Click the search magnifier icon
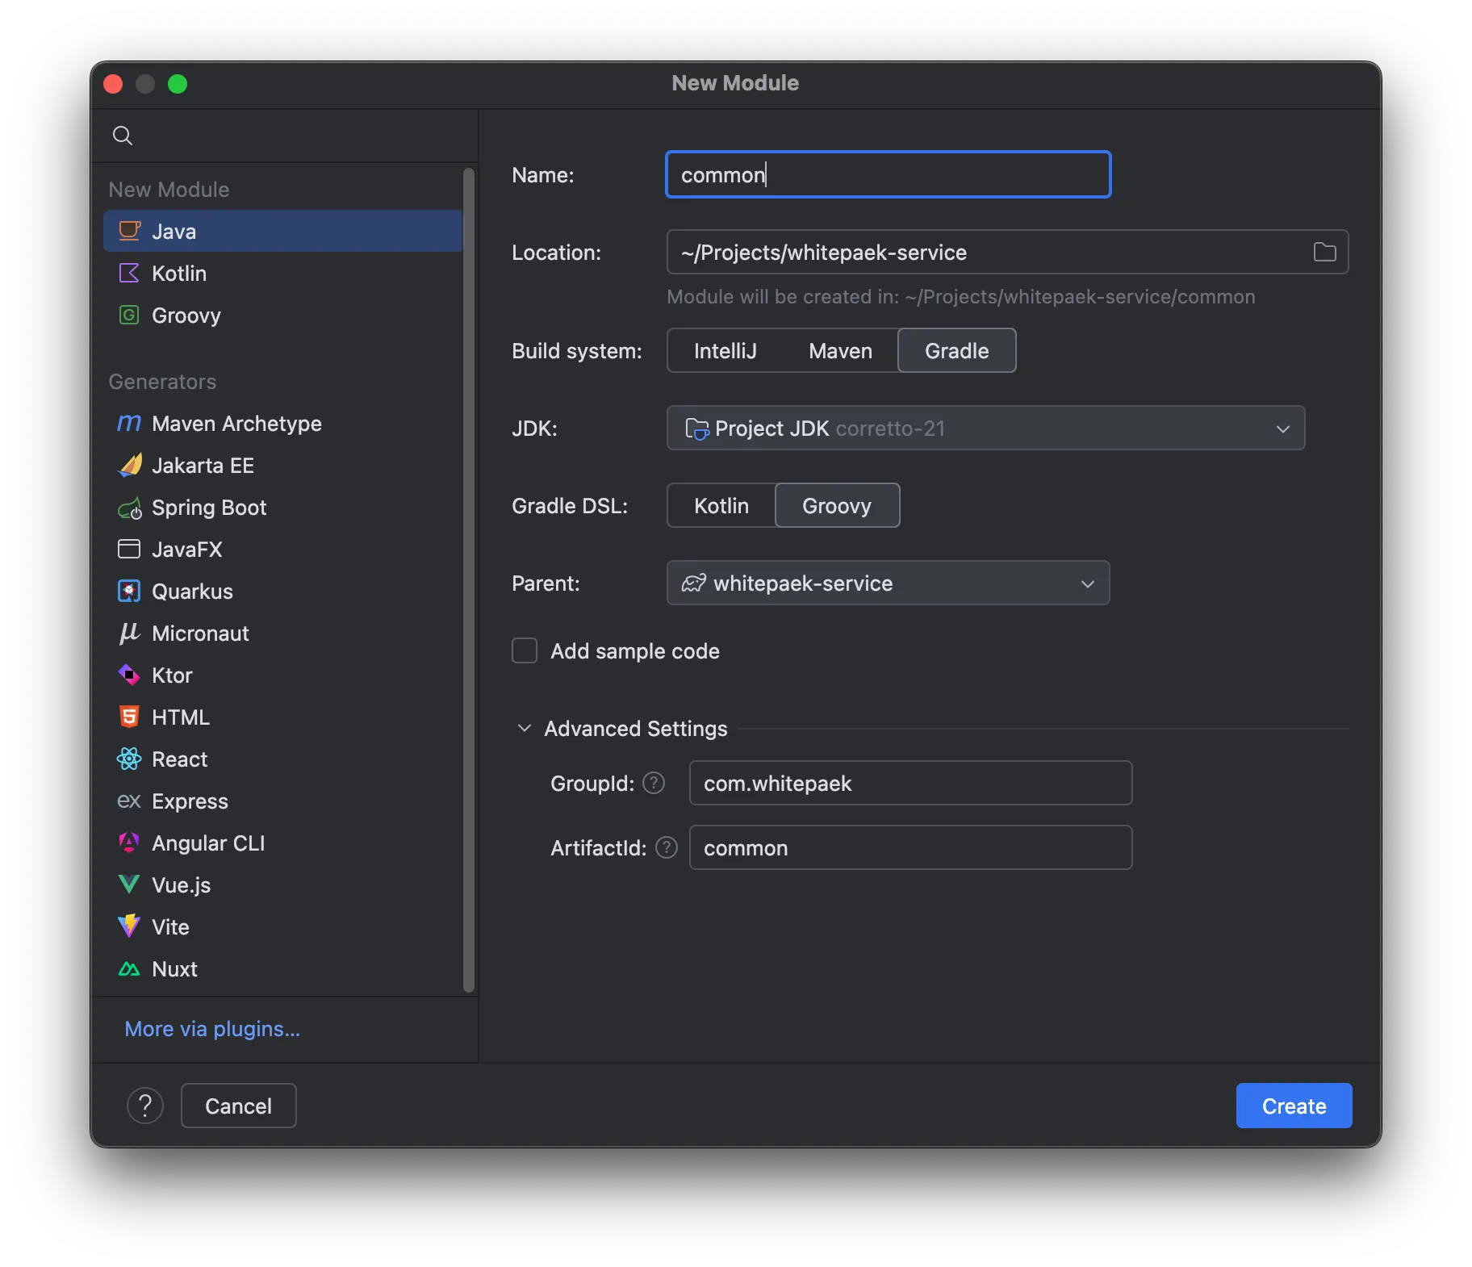 123,136
